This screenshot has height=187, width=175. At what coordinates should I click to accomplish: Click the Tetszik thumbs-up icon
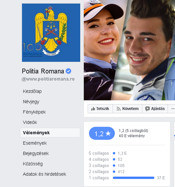(93, 109)
